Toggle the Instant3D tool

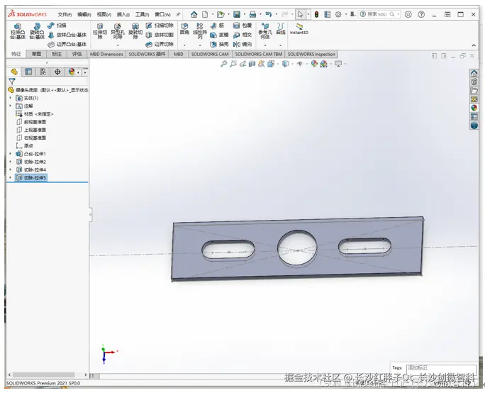(299, 29)
